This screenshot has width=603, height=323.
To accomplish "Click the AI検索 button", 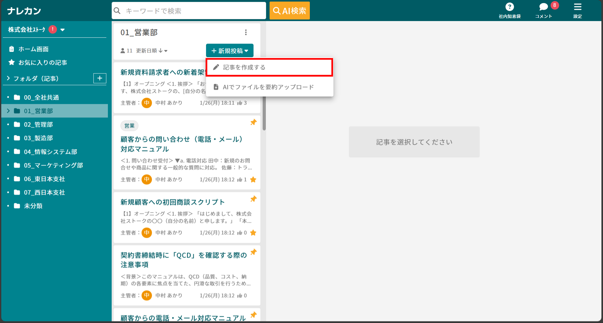I will [x=289, y=11].
